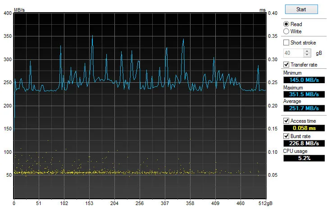Disable the Burst rate checkbox
Viewport: 327px width, 210px height.
(x=286, y=136)
